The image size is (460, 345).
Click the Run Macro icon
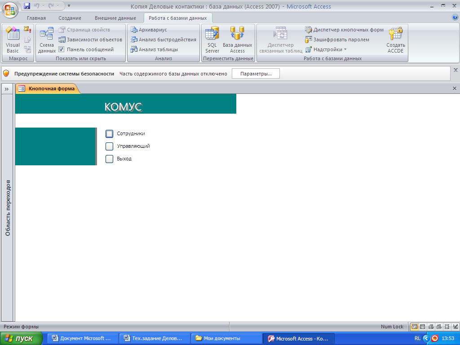27,29
